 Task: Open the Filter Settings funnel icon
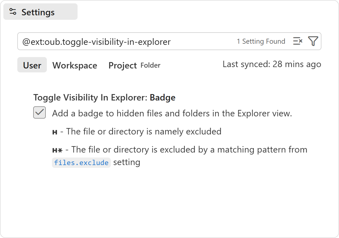[x=313, y=41]
